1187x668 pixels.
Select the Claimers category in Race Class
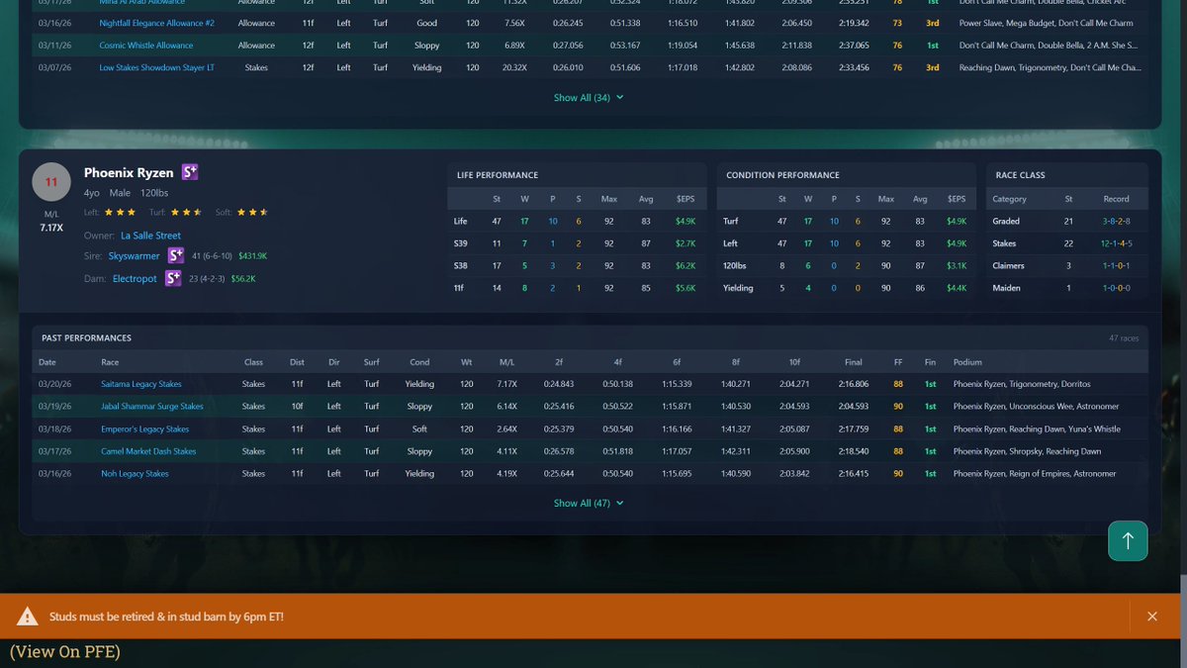click(x=1009, y=266)
